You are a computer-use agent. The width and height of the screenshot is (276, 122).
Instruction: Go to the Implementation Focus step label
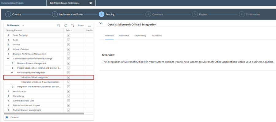pos(71,14)
